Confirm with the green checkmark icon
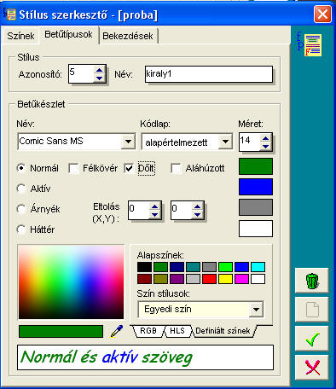The height and width of the screenshot is (389, 336). pos(312,339)
